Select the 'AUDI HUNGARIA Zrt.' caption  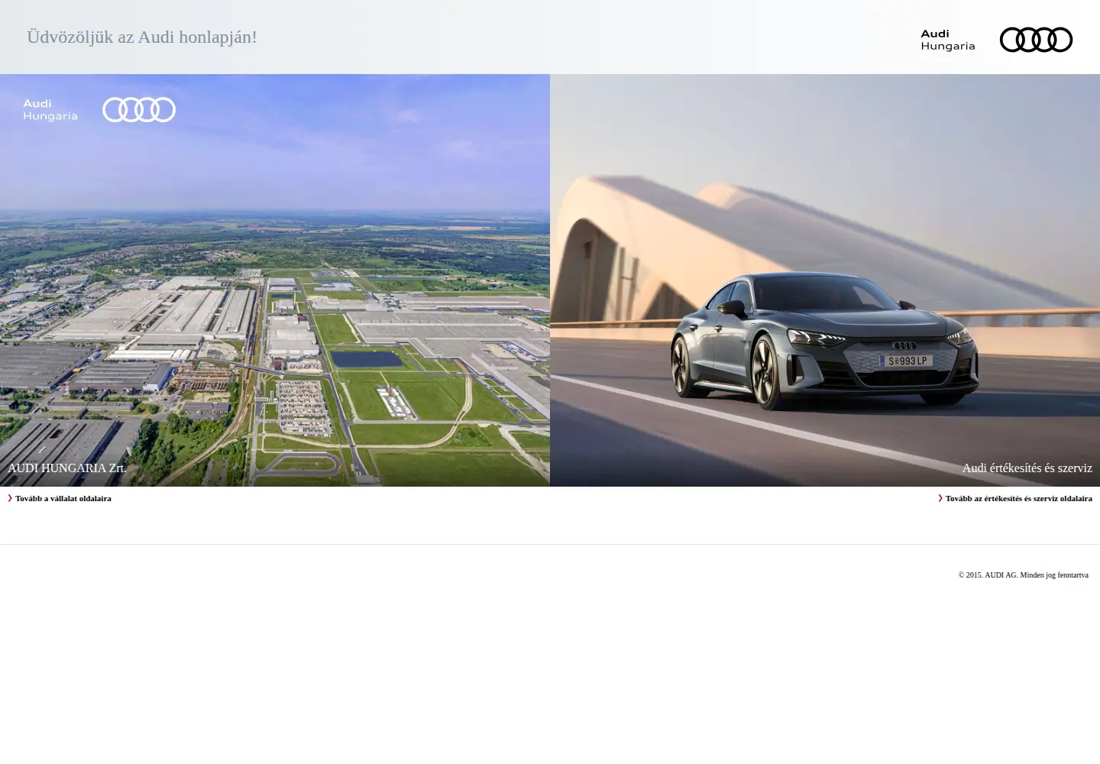click(67, 468)
